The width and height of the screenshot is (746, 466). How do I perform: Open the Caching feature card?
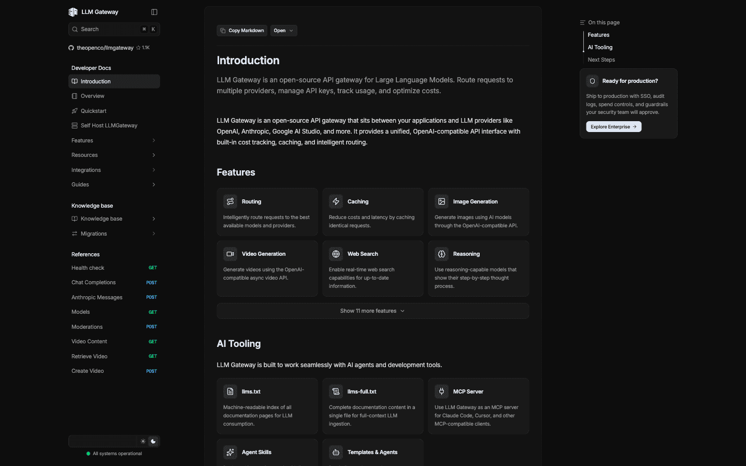tap(373, 212)
